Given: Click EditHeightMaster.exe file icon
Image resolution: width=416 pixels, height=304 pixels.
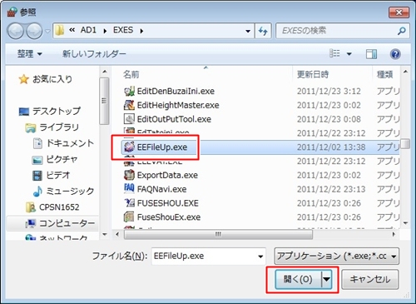Looking at the screenshot, I should (129, 105).
